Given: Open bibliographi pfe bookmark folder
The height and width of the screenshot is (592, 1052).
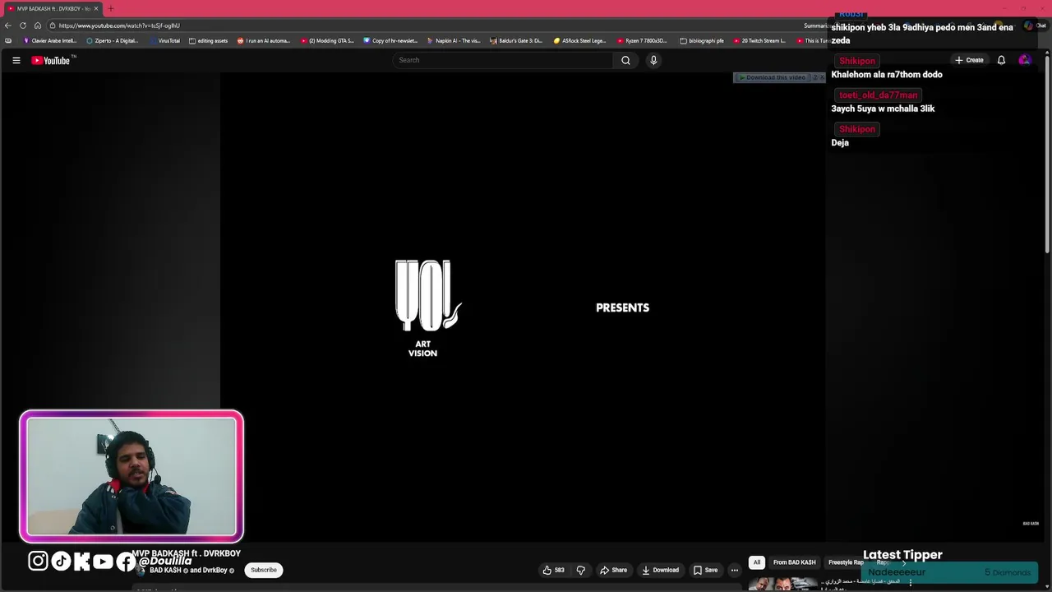Looking at the screenshot, I should 702,40.
